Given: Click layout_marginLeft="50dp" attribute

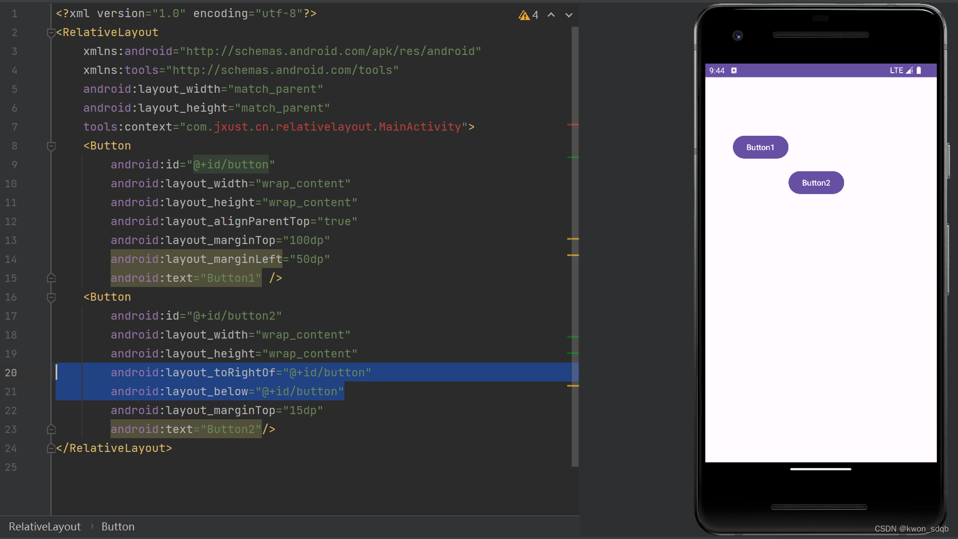Looking at the screenshot, I should click(x=220, y=259).
